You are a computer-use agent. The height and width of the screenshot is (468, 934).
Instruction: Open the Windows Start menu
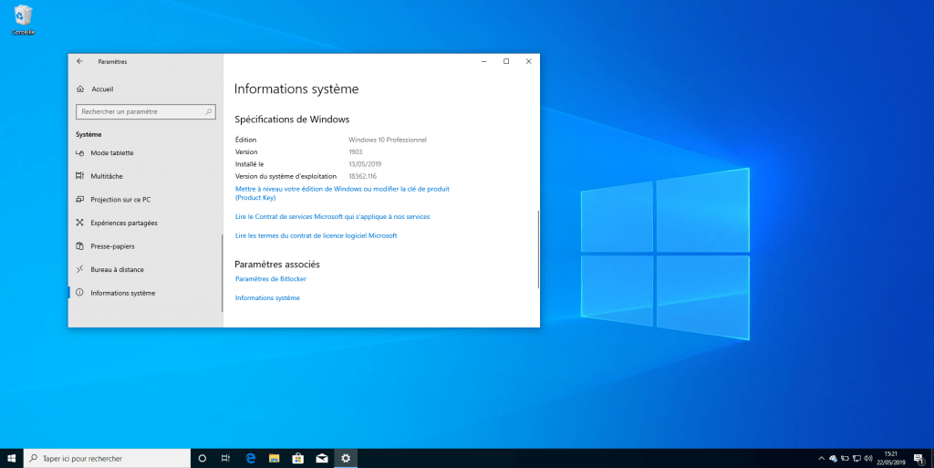click(x=11, y=459)
